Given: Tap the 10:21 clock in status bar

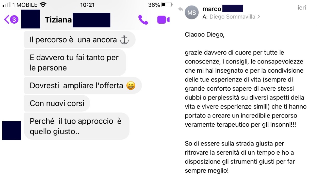Looking at the screenshot, I should [x=87, y=5].
